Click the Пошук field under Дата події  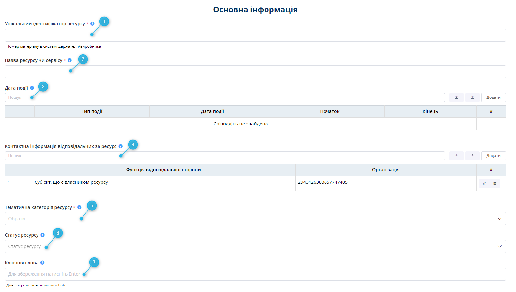point(225,97)
